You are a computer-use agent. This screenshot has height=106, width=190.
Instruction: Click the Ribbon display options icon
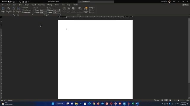(174, 2)
